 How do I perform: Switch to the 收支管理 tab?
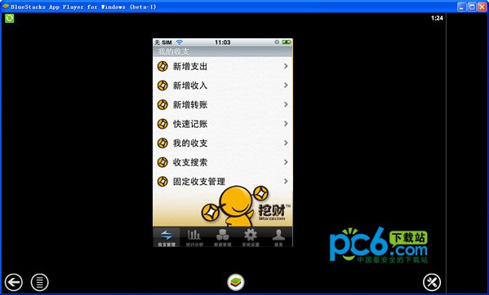pos(167,237)
